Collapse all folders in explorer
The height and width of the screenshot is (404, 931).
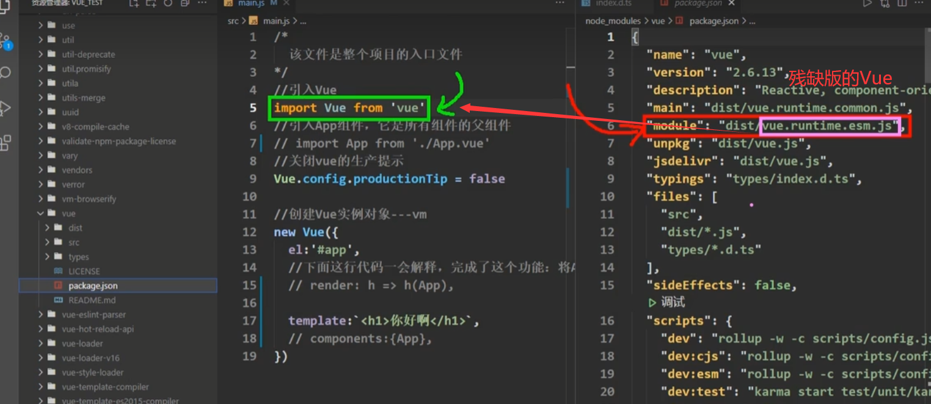[185, 3]
